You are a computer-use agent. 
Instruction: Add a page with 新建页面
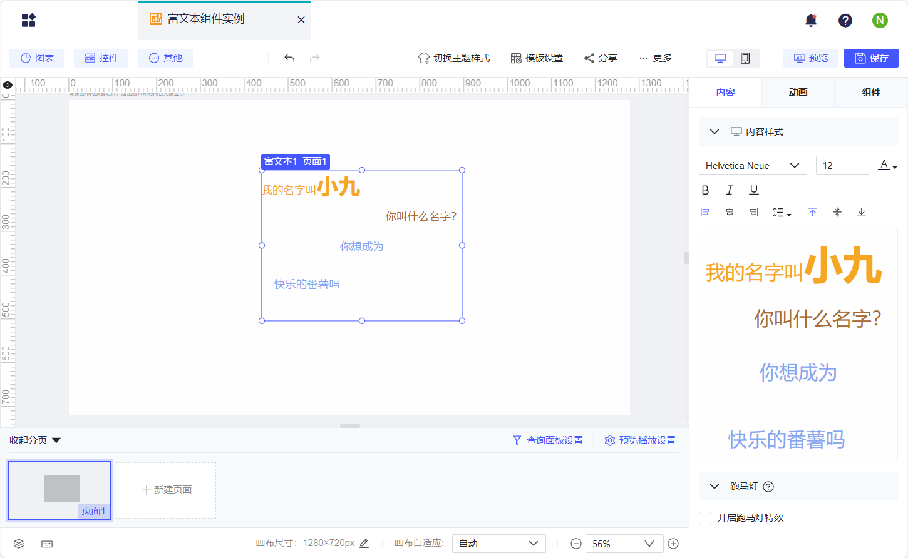[x=166, y=490]
